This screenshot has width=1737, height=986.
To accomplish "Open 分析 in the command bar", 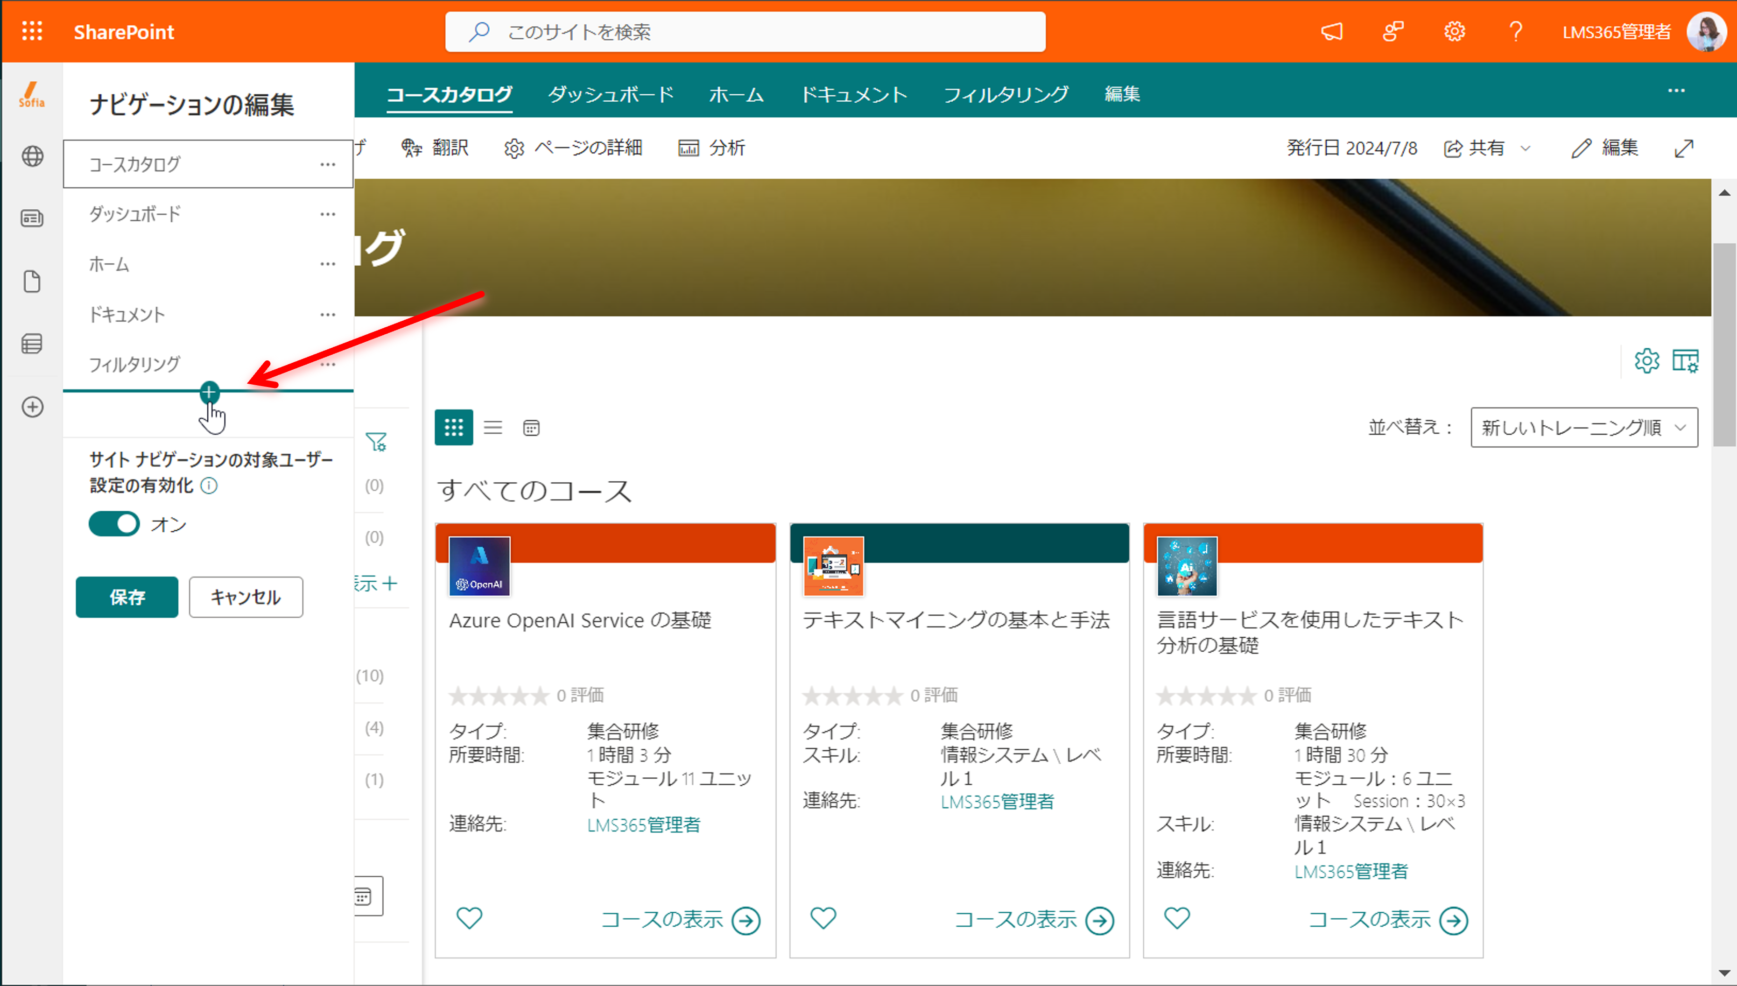I will [711, 148].
